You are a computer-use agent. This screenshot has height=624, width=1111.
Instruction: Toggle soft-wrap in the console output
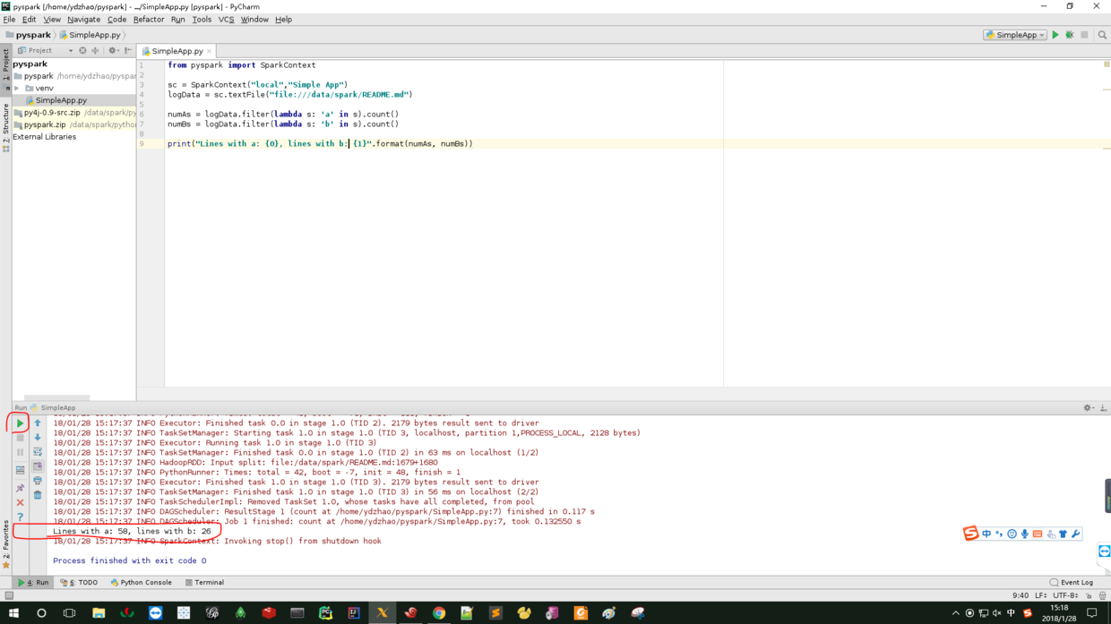pyautogui.click(x=38, y=453)
